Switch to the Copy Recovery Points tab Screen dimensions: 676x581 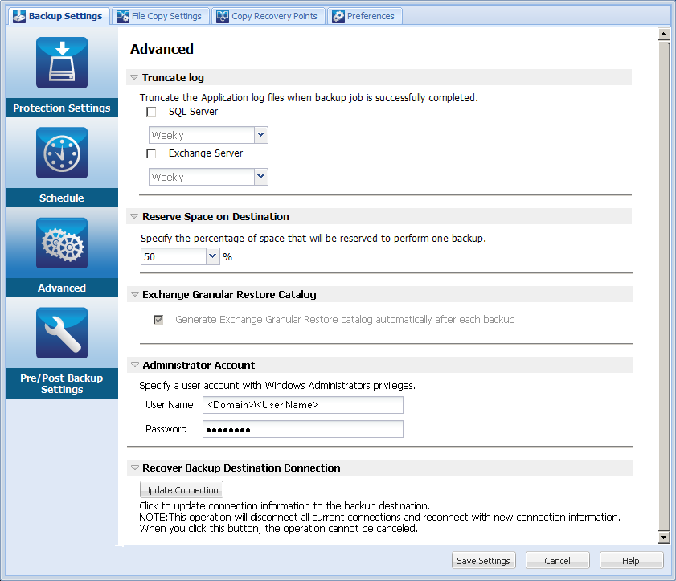coord(268,15)
